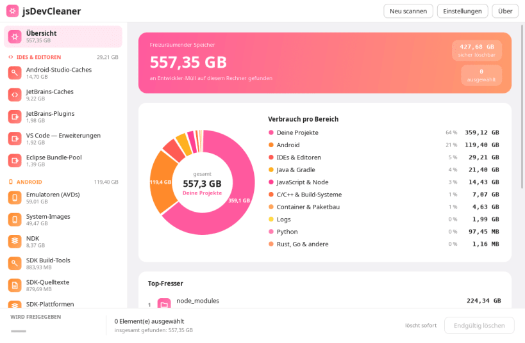The image size is (525, 343).
Task: Click the Deine Projekte legend color dot
Action: [x=271, y=132]
